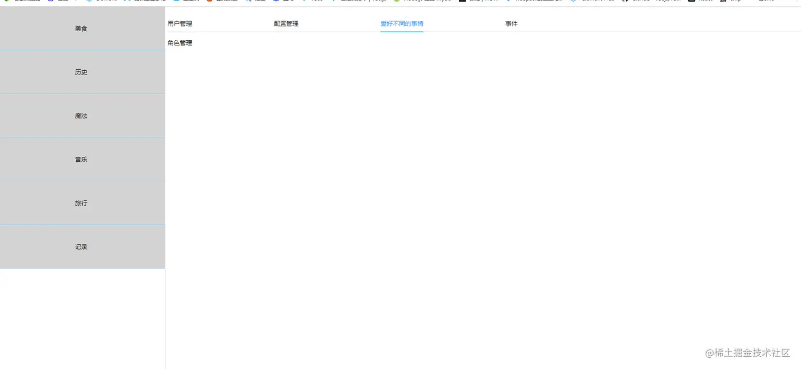Open the 记录 sidebar item
Viewport: 801px width, 369px height.
pyautogui.click(x=82, y=247)
